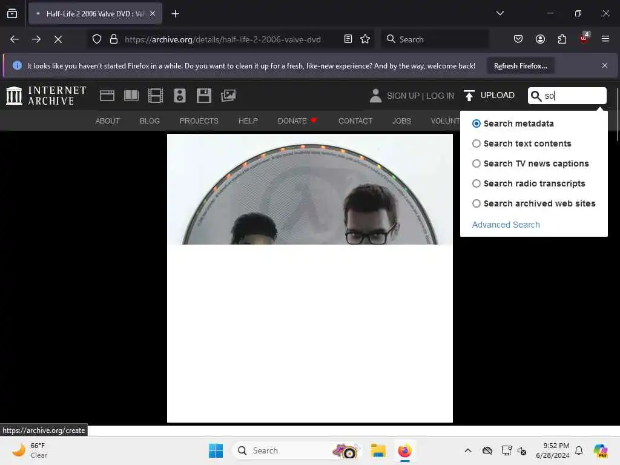Click the user avatar icon beside Sign Up
This screenshot has height=465, width=620.
375,96
